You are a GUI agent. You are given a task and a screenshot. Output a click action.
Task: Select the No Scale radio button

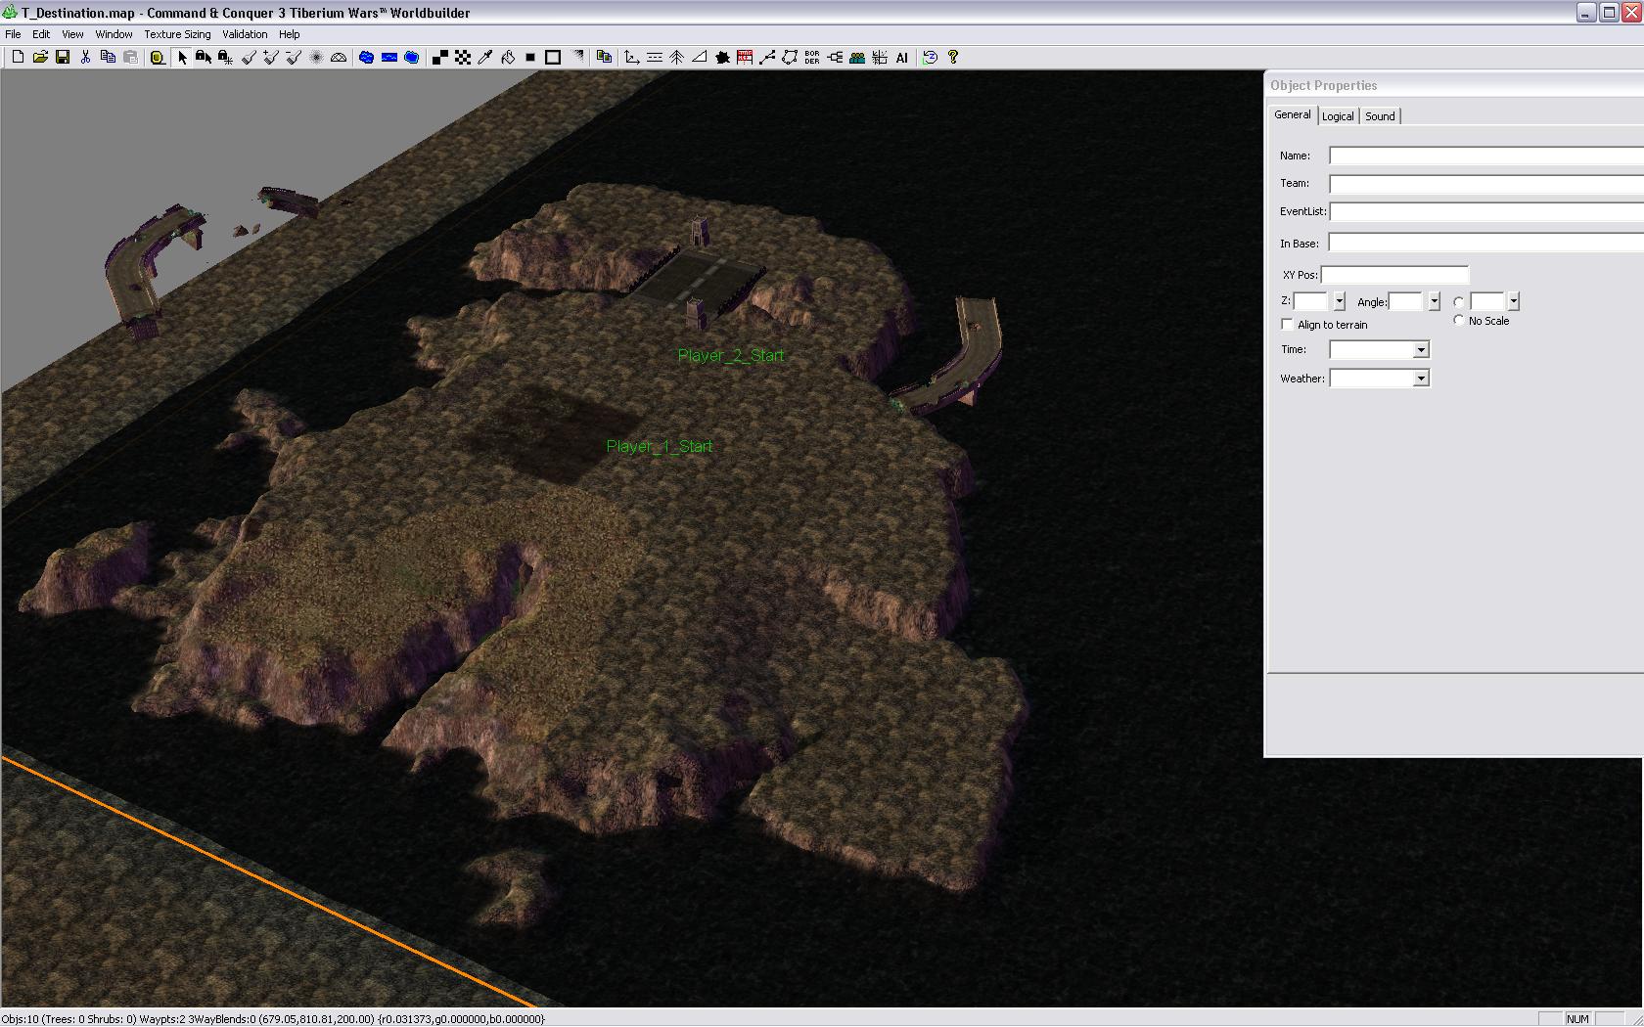coord(1459,320)
